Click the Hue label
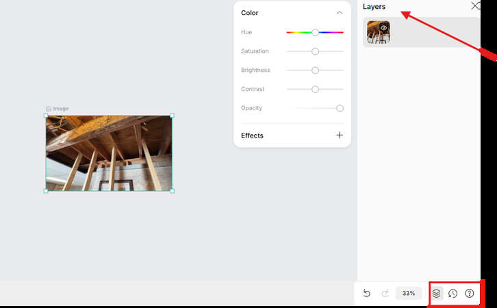Viewport: 497px width, 308px height. pos(246,32)
